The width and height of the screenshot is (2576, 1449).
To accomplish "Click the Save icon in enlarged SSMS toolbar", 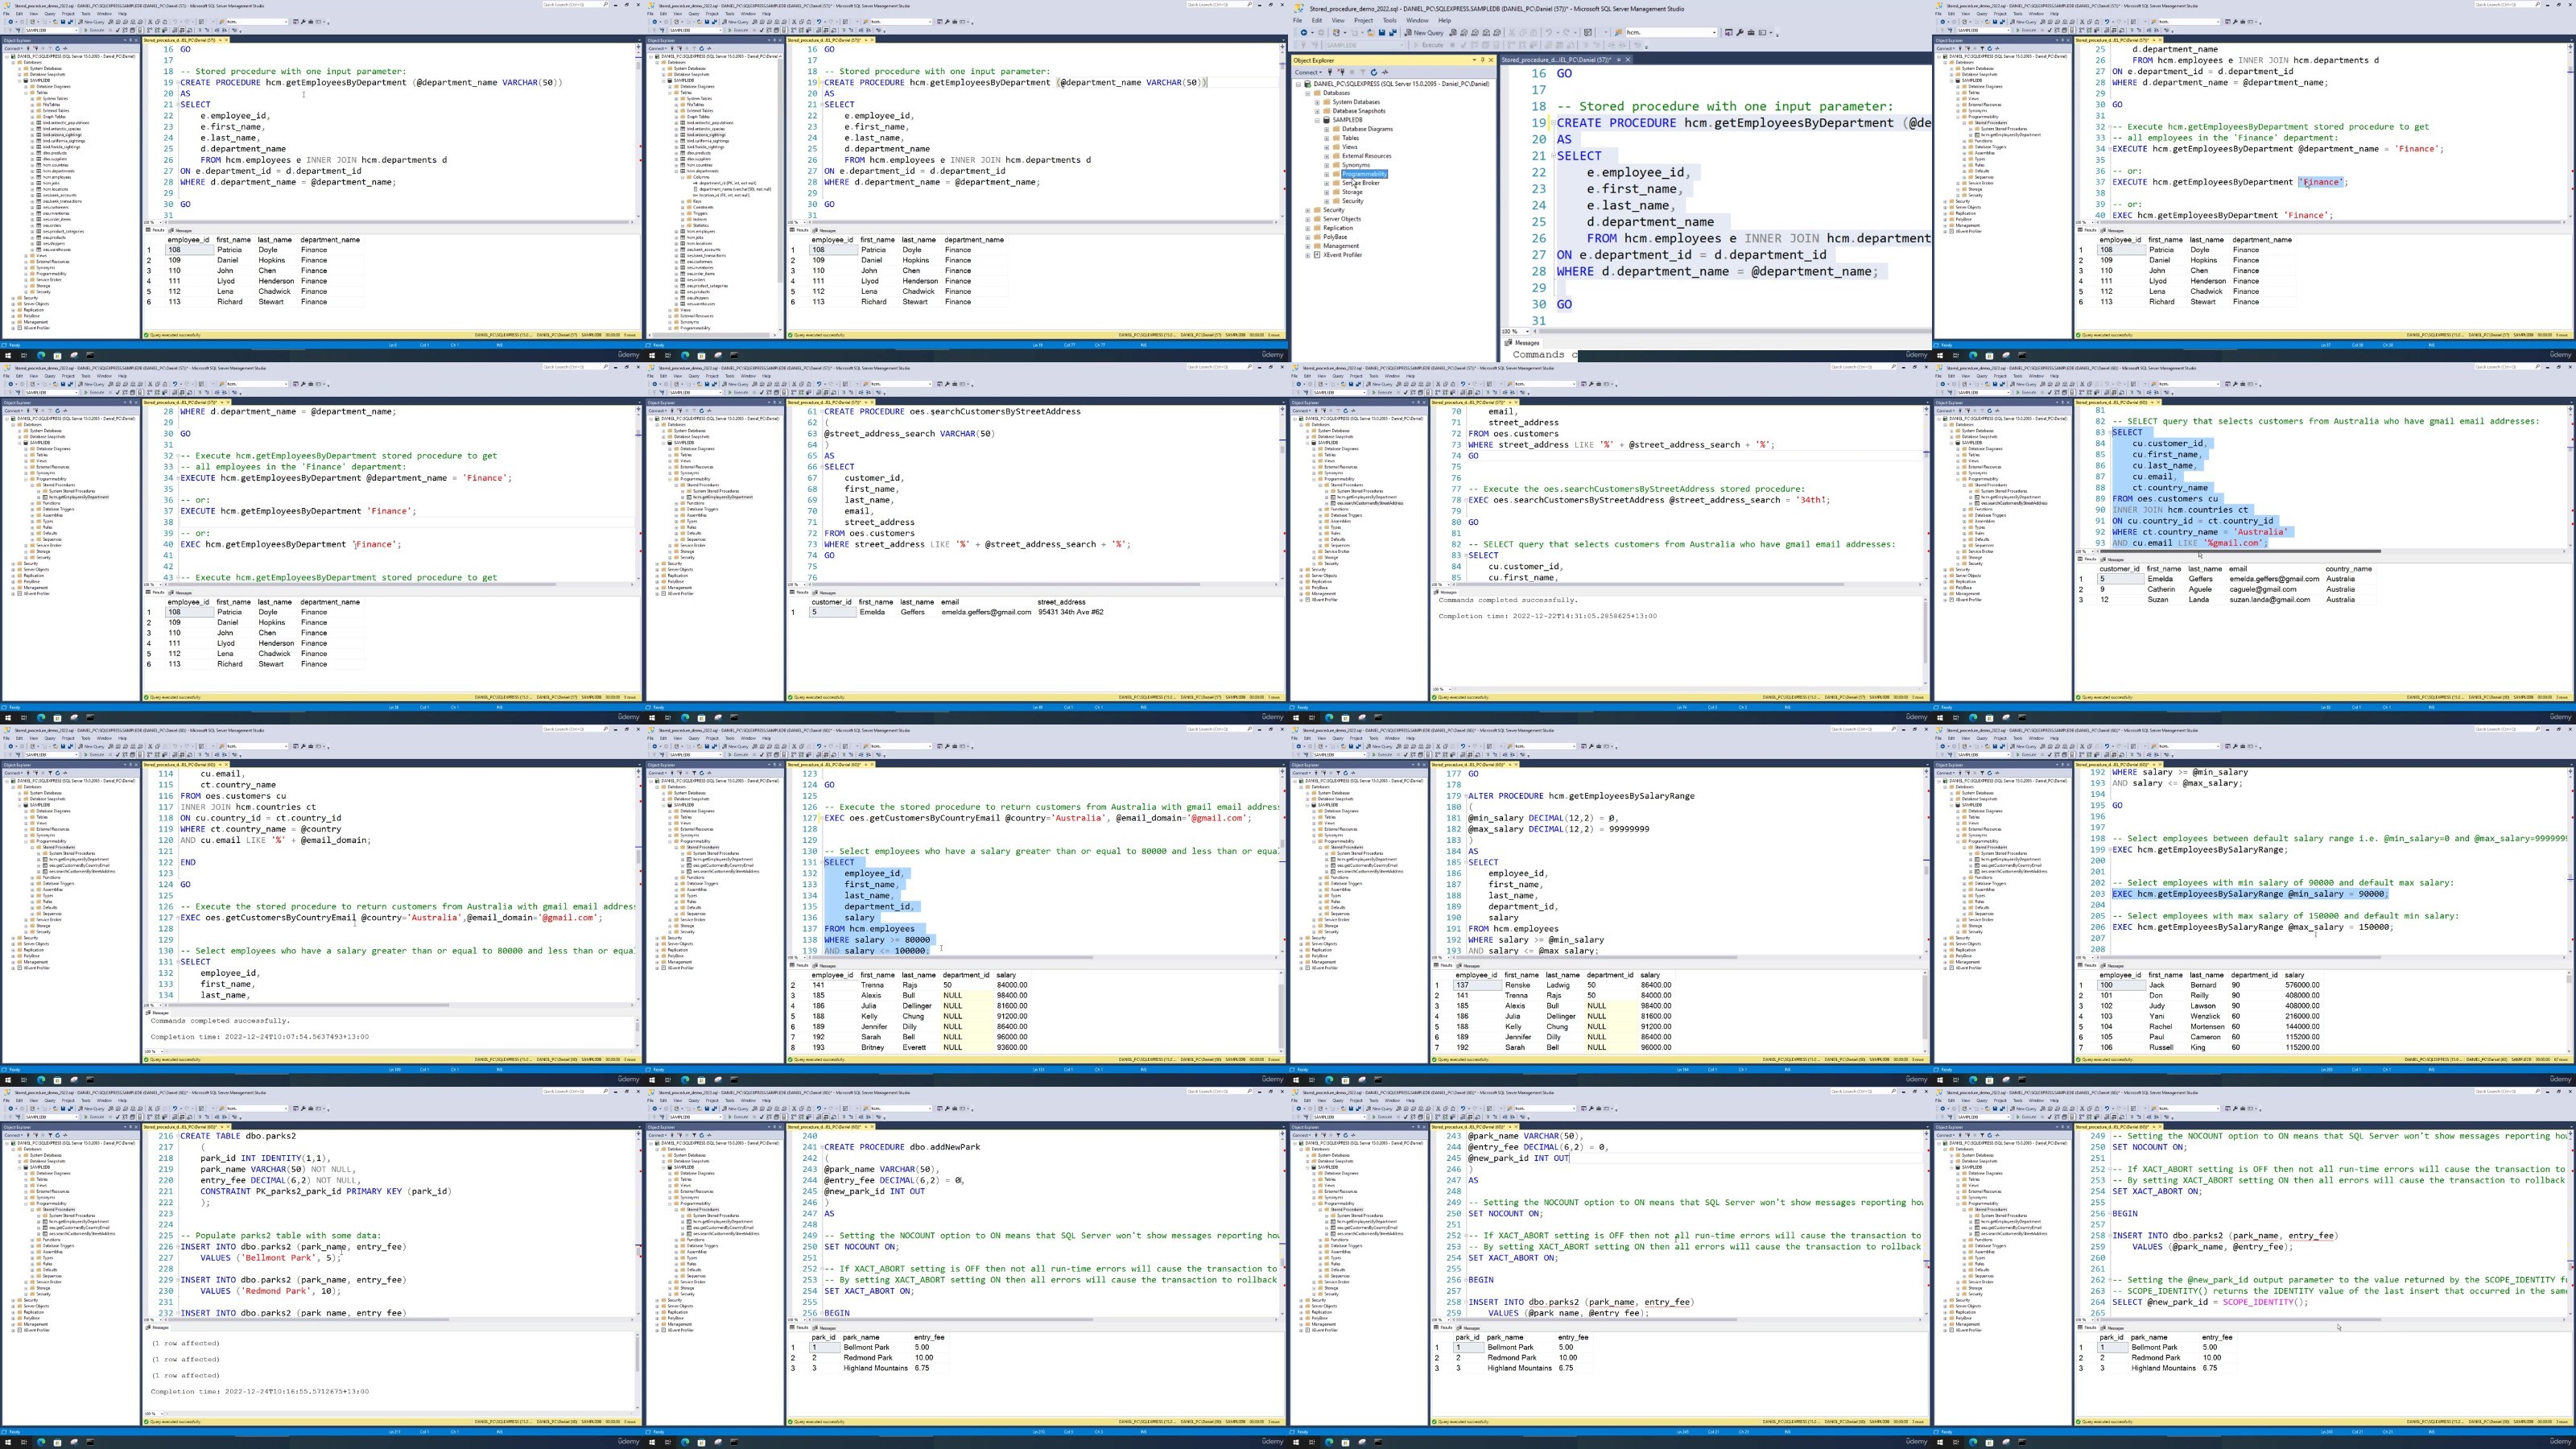I will [1382, 33].
